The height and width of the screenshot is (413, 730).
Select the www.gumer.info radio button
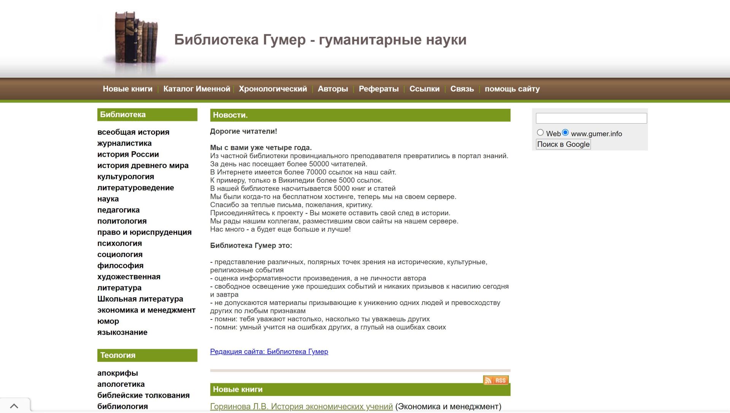565,132
